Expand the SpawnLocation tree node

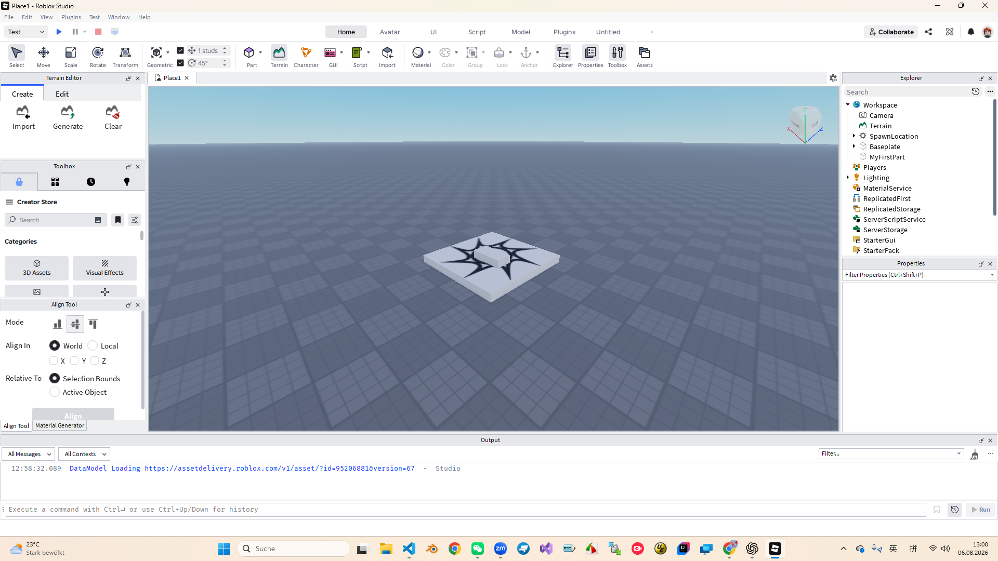tap(854, 136)
